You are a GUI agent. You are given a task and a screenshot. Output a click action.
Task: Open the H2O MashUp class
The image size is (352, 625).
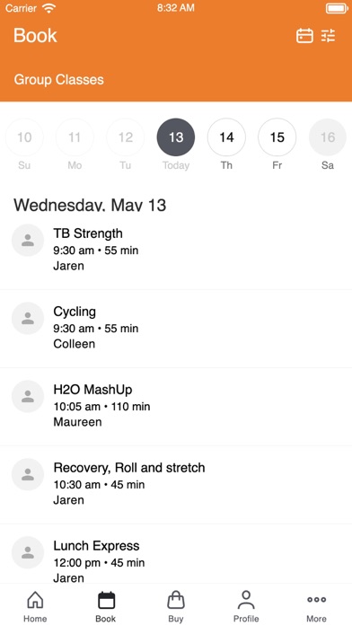pyautogui.click(x=176, y=407)
